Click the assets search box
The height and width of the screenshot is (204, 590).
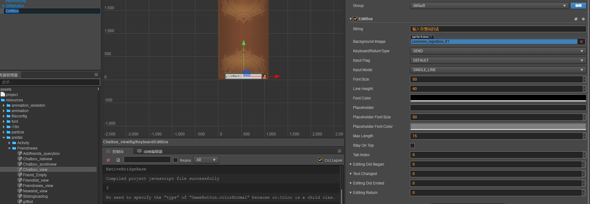[x=50, y=82]
